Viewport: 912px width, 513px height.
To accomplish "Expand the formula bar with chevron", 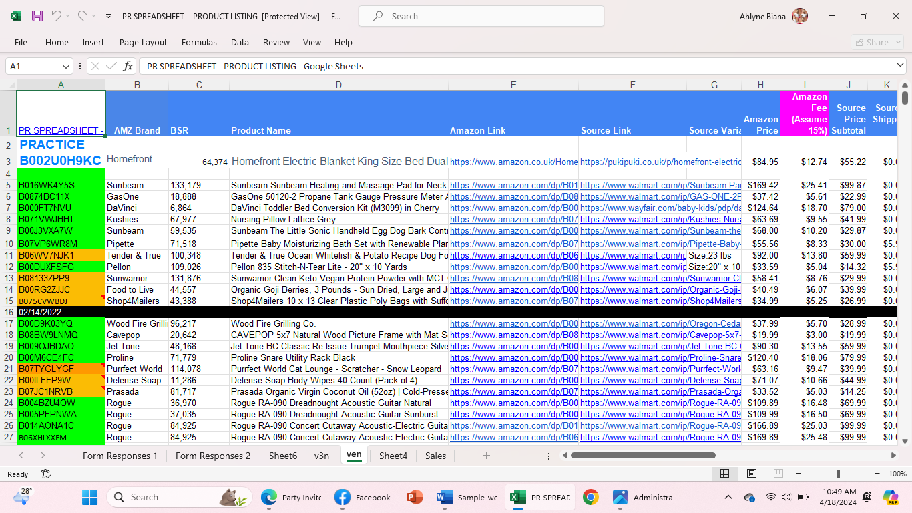I will pos(900,65).
